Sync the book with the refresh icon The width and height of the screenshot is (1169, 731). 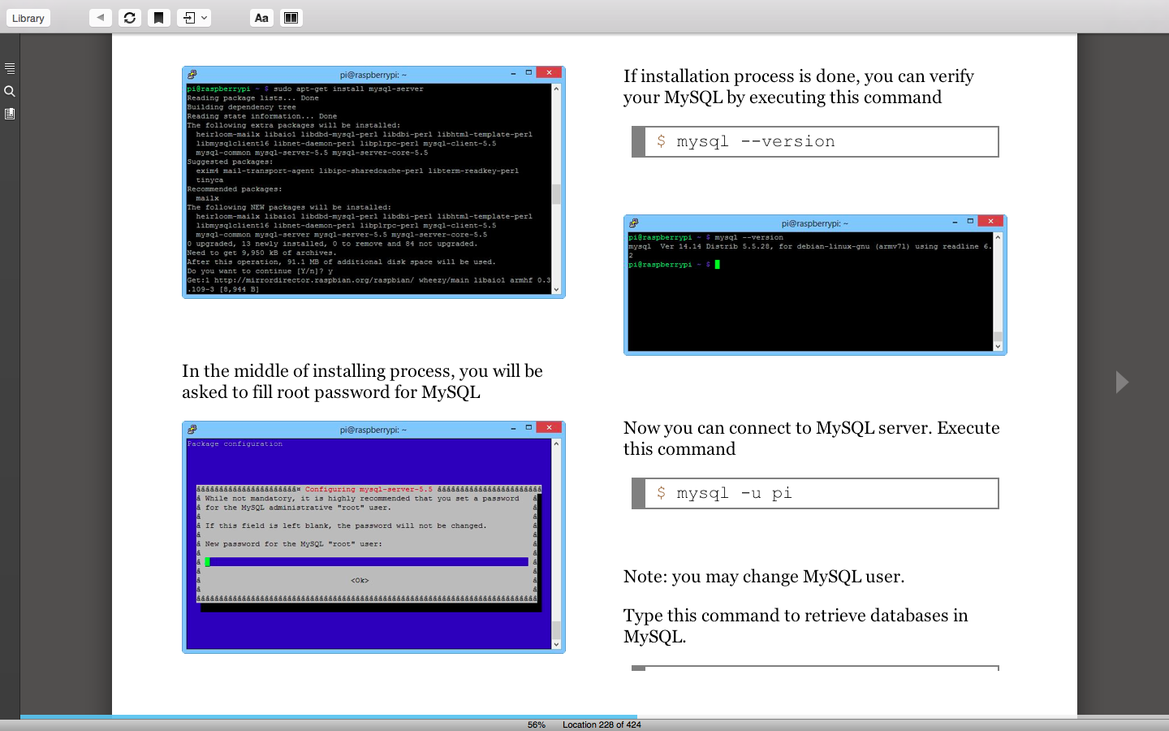tap(130, 17)
